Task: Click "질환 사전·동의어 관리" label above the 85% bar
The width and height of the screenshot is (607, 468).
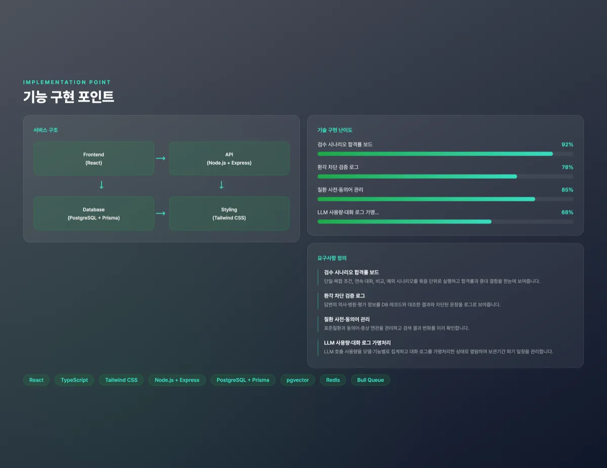Action: coord(340,190)
